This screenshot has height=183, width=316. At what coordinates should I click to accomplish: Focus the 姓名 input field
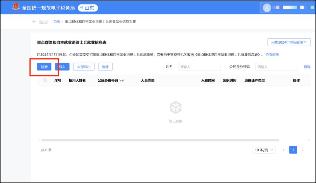(x=199, y=67)
